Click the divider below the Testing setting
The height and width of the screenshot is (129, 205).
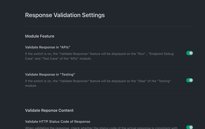(109, 94)
